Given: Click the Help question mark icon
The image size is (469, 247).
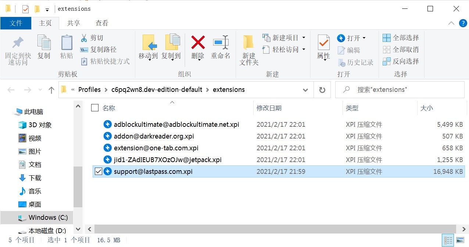Looking at the screenshot, I should pos(463,23).
